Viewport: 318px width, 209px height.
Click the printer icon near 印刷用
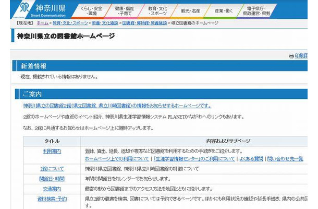[x=291, y=56]
